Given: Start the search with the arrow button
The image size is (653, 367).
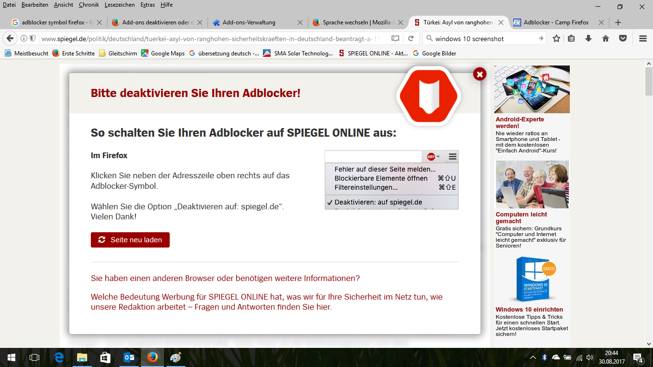Looking at the screenshot, I should click(x=541, y=38).
